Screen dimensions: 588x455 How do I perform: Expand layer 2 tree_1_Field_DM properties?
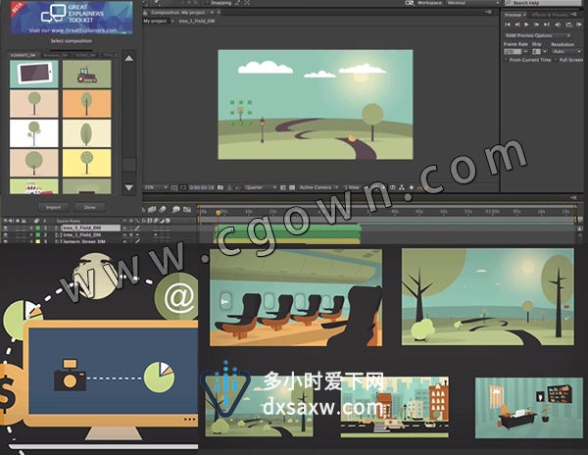[31, 234]
